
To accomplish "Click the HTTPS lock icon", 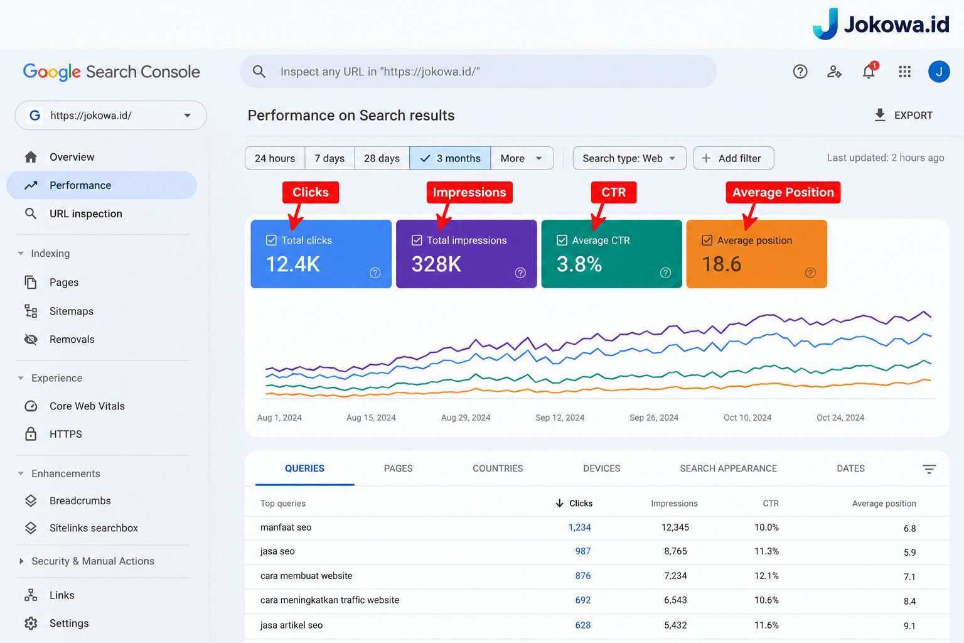I will click(x=31, y=434).
